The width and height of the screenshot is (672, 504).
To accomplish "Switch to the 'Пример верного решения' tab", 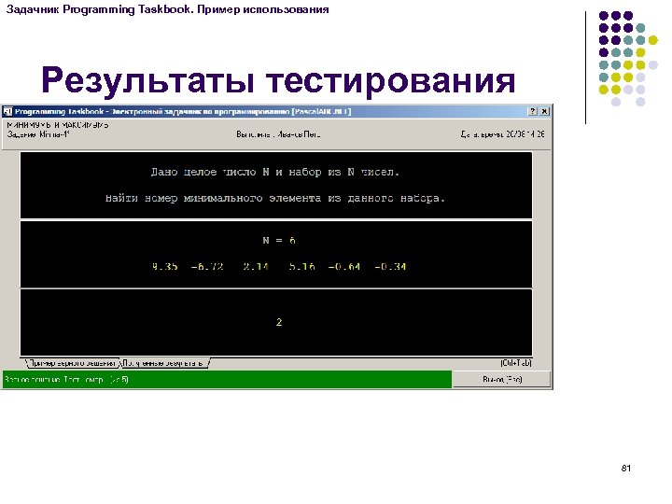I will pos(73,363).
